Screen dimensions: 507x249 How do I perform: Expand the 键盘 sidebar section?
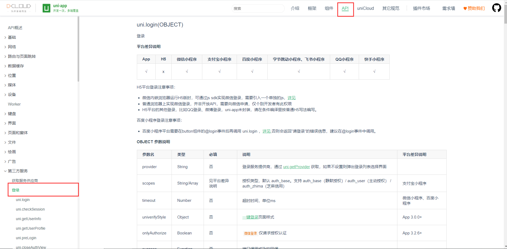12,113
